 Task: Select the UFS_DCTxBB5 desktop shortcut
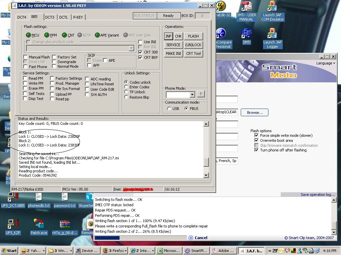click(x=13, y=200)
